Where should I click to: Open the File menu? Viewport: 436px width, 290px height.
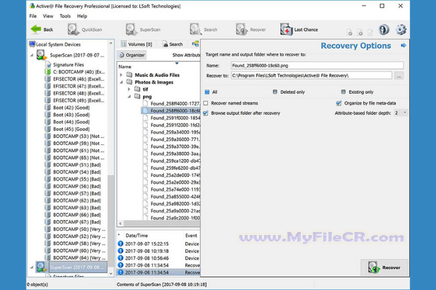tap(33, 16)
